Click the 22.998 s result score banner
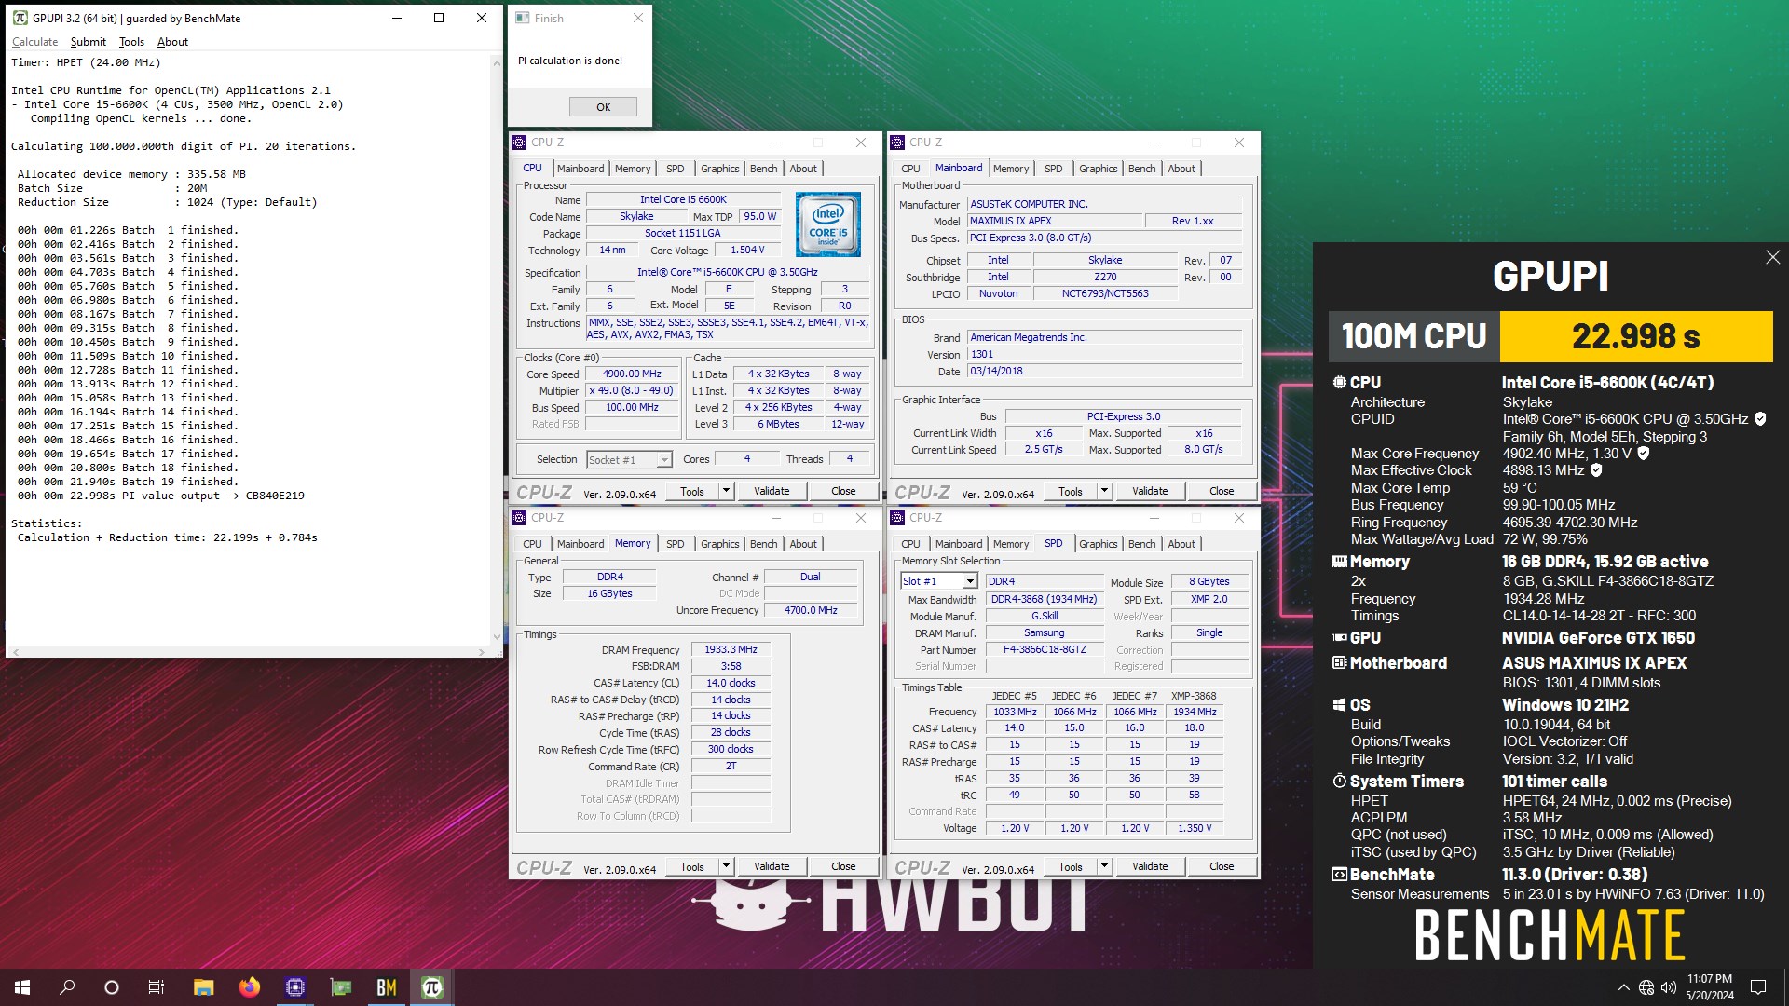Image resolution: width=1789 pixels, height=1006 pixels. tap(1635, 336)
